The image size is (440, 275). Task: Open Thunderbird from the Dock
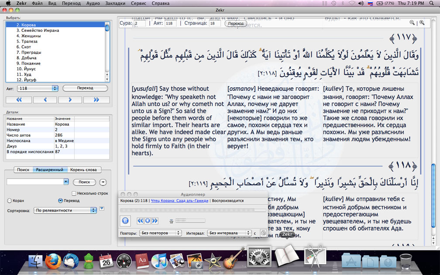coord(71,261)
